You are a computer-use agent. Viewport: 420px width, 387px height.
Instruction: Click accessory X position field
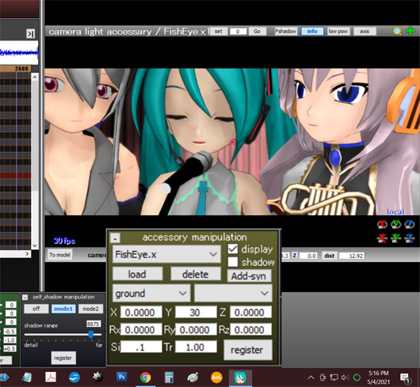(141, 312)
